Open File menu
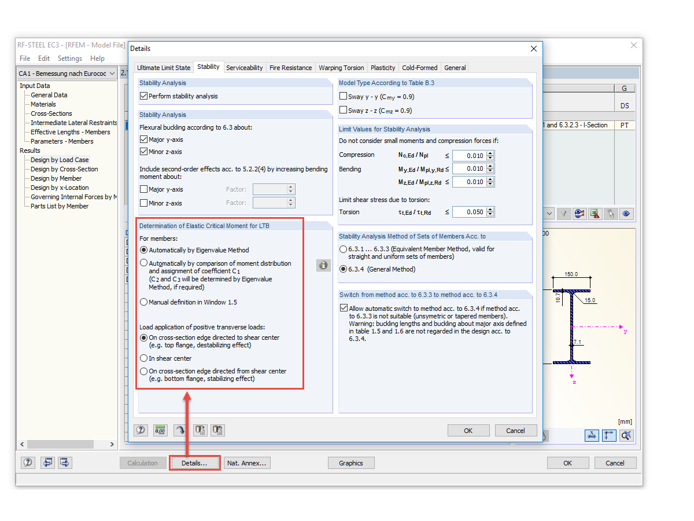This screenshot has width=694, height=521. pos(25,58)
